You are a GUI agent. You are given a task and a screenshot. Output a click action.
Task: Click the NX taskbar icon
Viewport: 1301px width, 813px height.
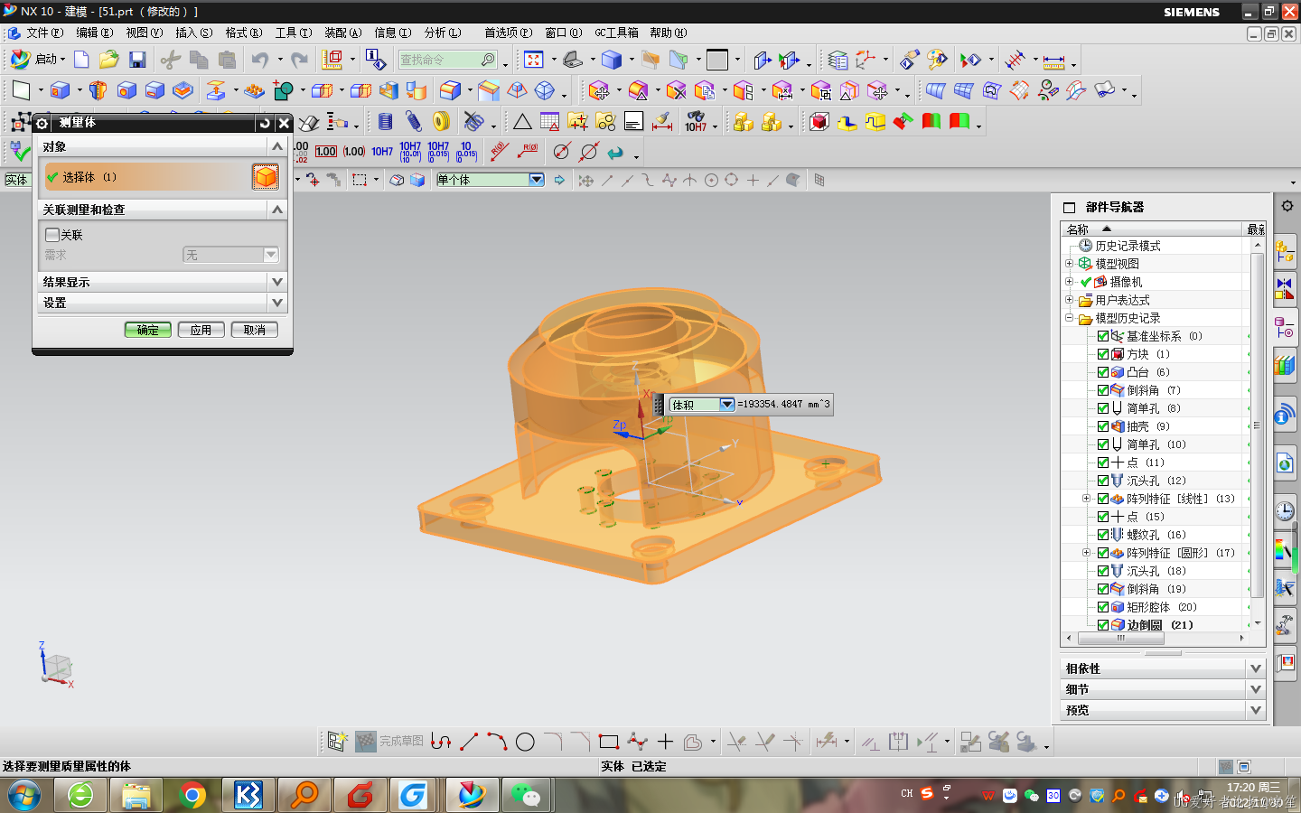coord(471,795)
